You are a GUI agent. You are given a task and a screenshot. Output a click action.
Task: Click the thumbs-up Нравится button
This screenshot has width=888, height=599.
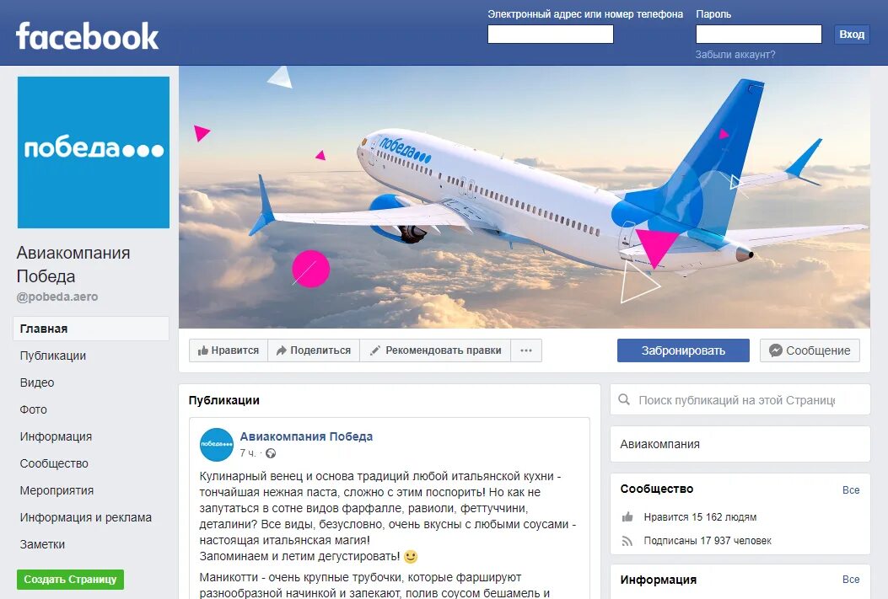[229, 350]
